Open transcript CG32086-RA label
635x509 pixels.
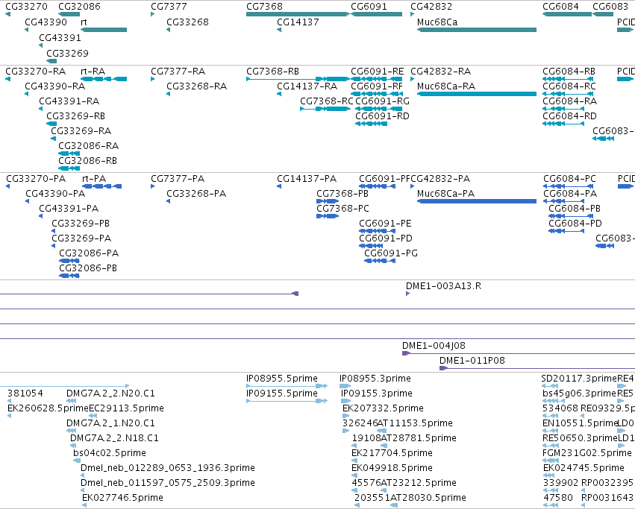tap(88, 145)
